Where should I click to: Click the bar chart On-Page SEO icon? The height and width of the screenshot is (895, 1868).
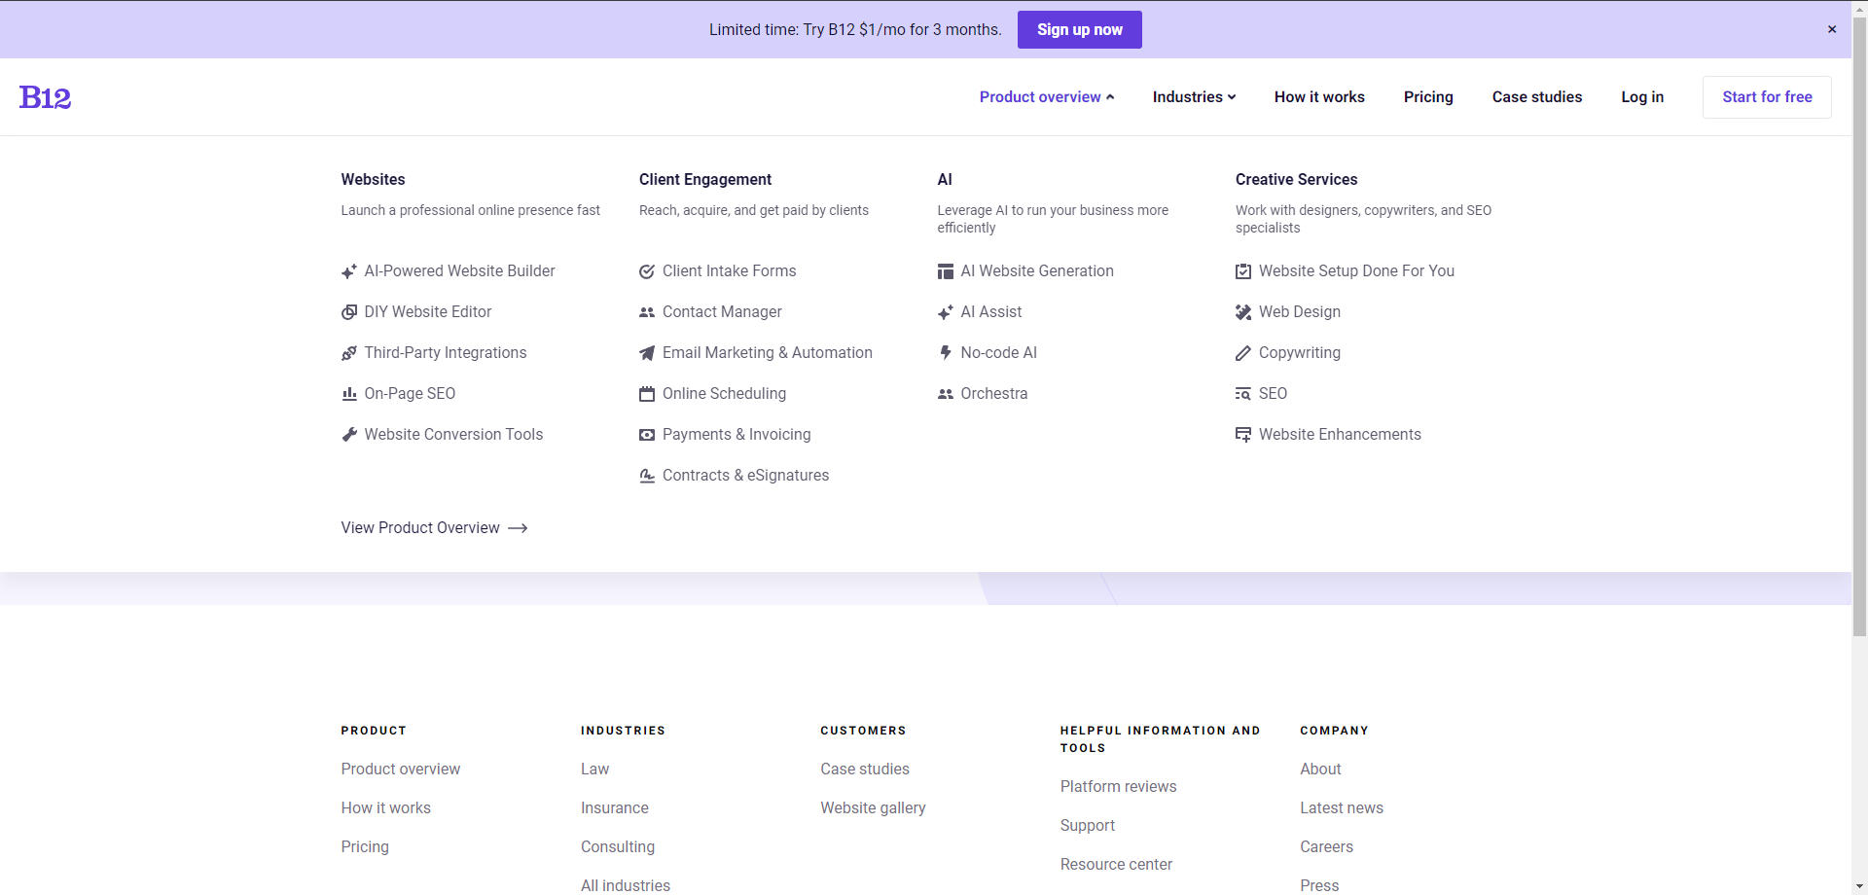pyautogui.click(x=349, y=394)
